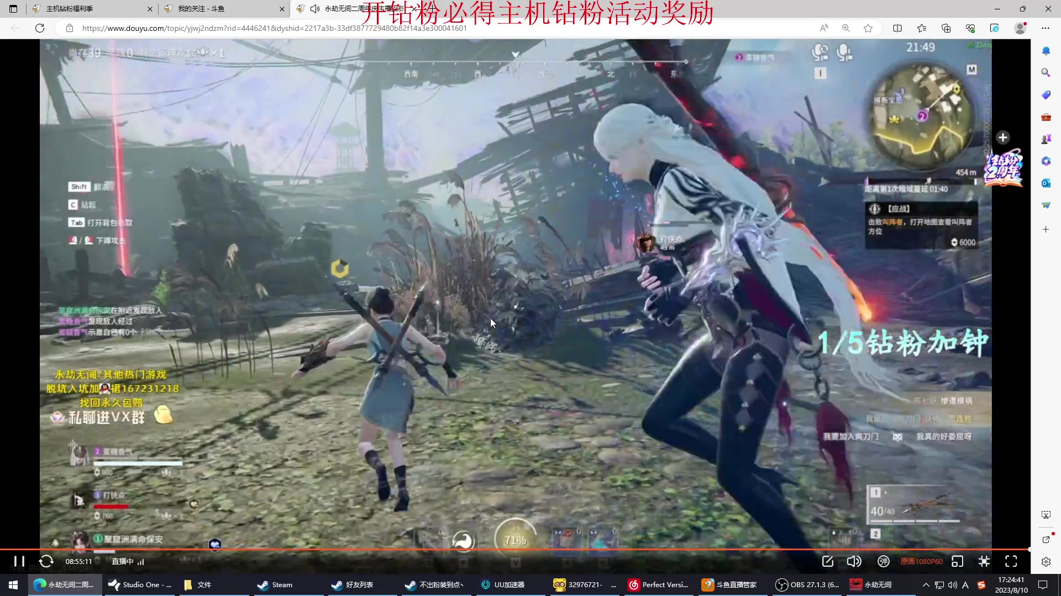Open sidebar Search tool
1061x596 pixels.
point(1046,72)
